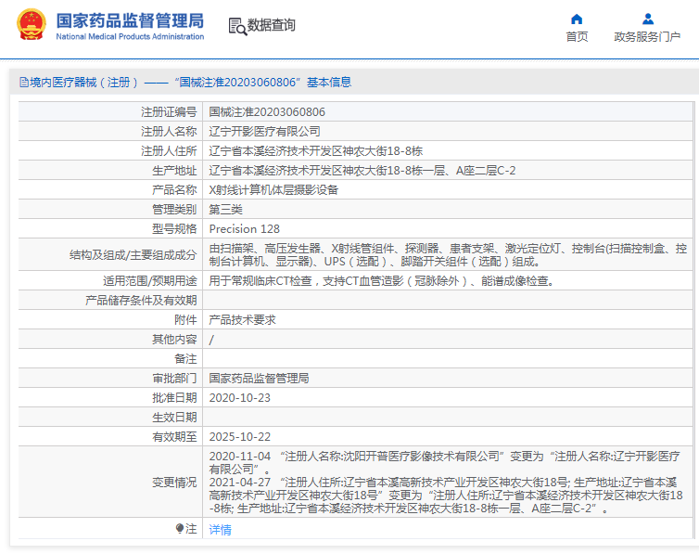Image resolution: width=699 pixels, height=554 pixels.
Task: Click the 其他内容 slash value
Action: click(211, 340)
